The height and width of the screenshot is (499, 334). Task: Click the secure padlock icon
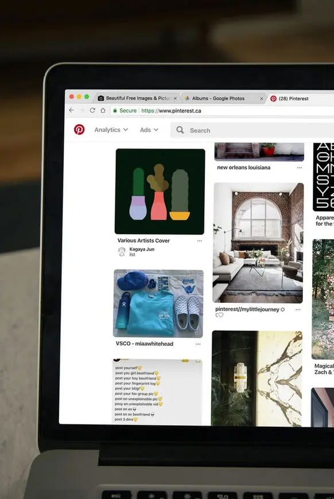[x=115, y=111]
